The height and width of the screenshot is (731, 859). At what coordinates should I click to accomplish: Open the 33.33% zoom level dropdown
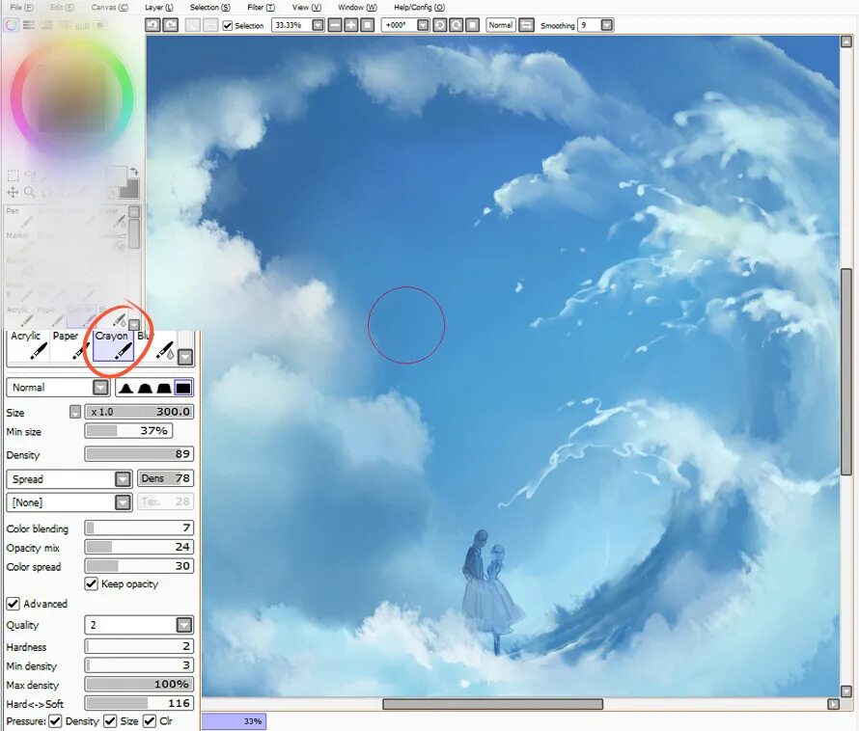click(318, 25)
